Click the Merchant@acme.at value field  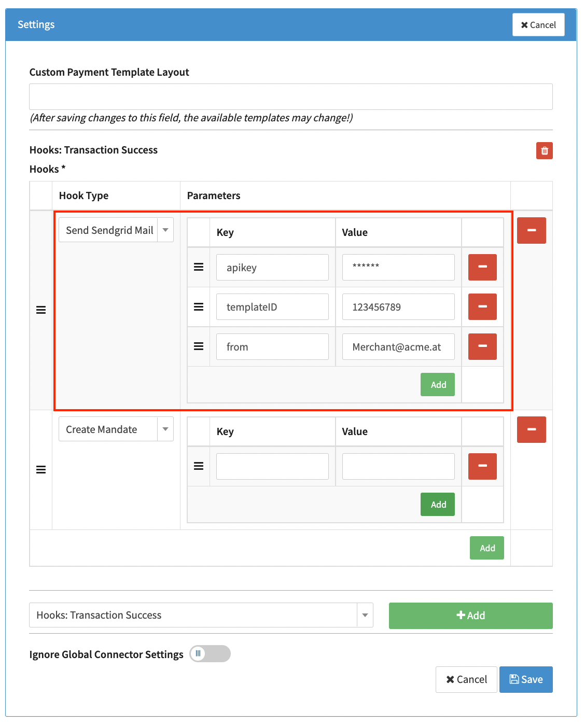point(398,347)
